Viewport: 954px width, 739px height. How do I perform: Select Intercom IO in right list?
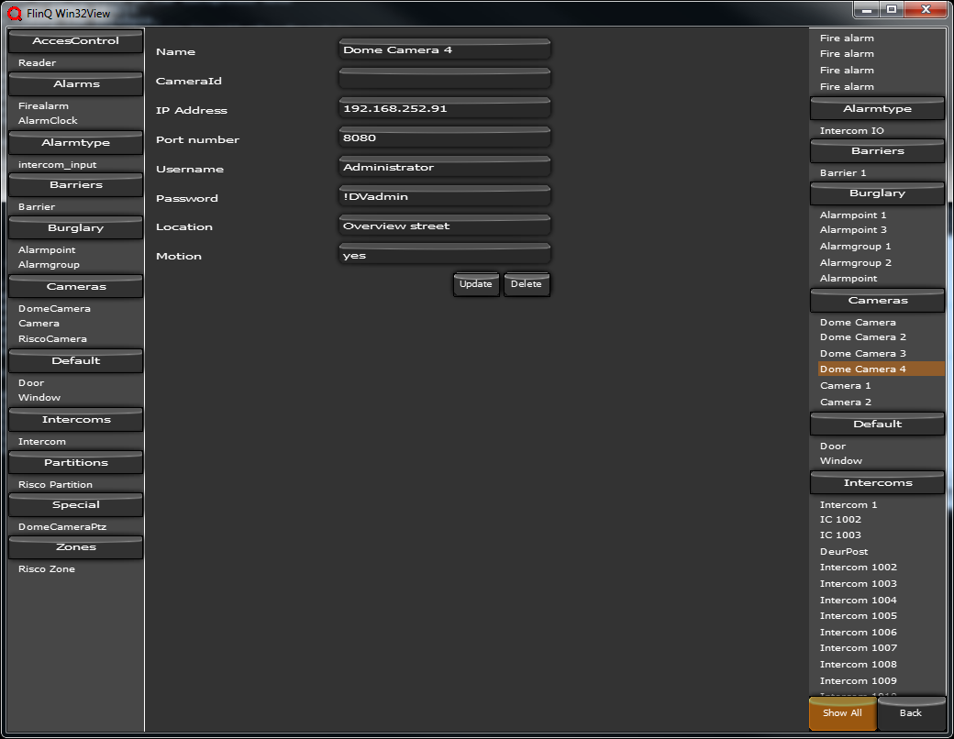pos(852,131)
